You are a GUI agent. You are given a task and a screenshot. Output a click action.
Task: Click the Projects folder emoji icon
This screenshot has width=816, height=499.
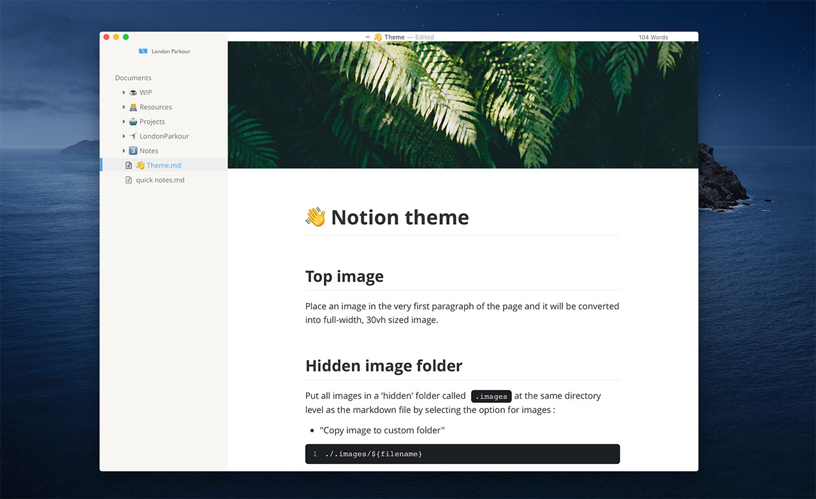[x=132, y=121]
